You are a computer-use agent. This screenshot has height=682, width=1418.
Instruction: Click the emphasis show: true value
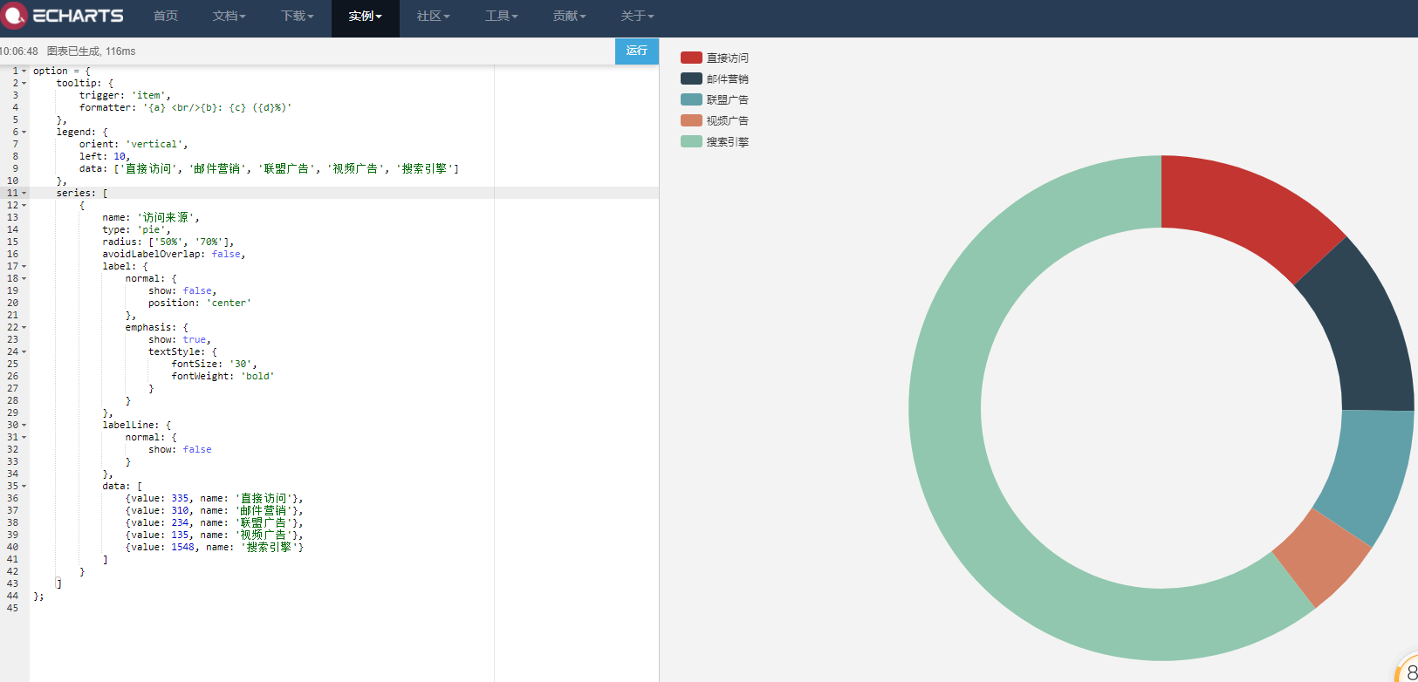pos(194,340)
